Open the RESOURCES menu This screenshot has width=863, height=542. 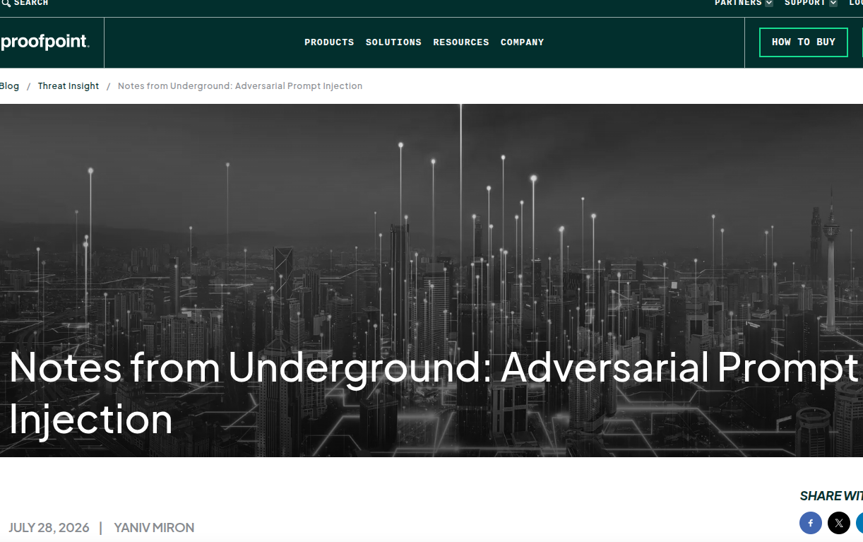click(461, 42)
